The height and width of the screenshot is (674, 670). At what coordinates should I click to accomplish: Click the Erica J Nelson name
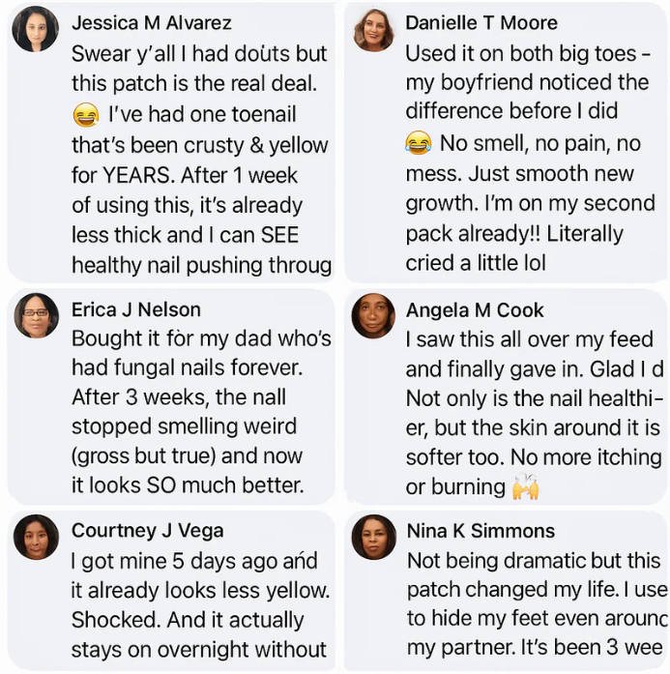136,309
